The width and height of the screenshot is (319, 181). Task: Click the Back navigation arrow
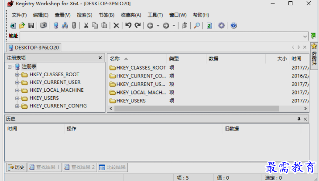[150, 26]
